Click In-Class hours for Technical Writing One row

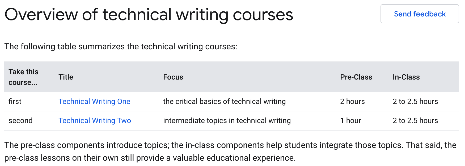click(x=415, y=102)
